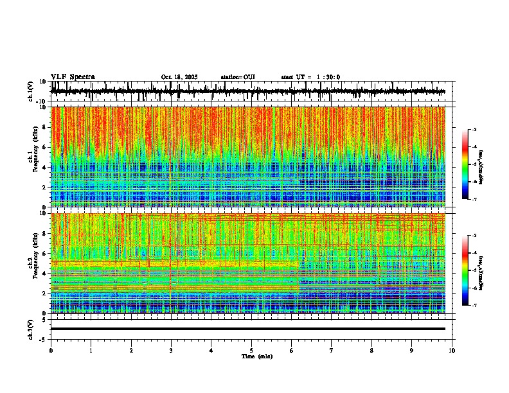The image size is (509, 393).
Task: Click the '8' kHz tick of ch.1 spectrogram
Action: (x=45, y=127)
